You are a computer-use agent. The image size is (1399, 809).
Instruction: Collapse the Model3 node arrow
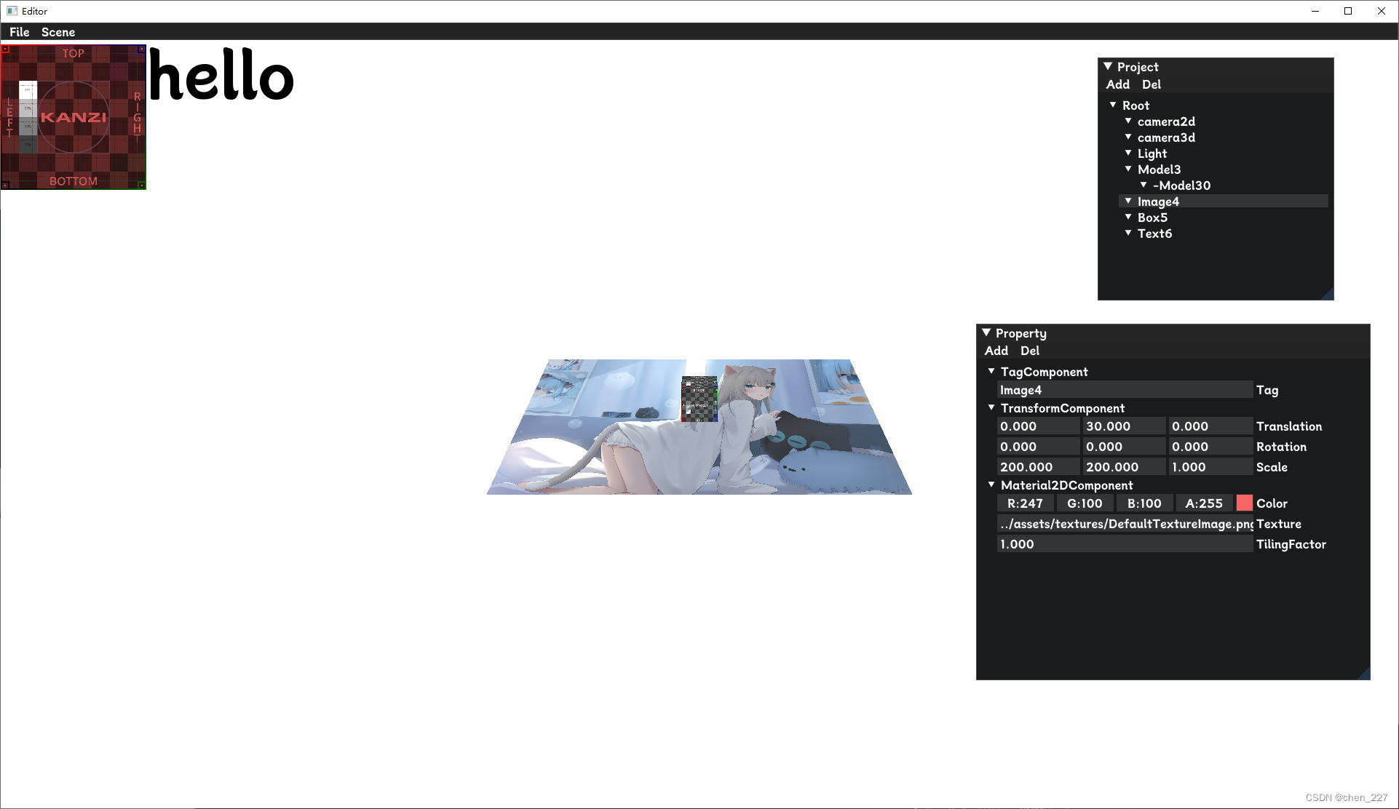point(1128,169)
